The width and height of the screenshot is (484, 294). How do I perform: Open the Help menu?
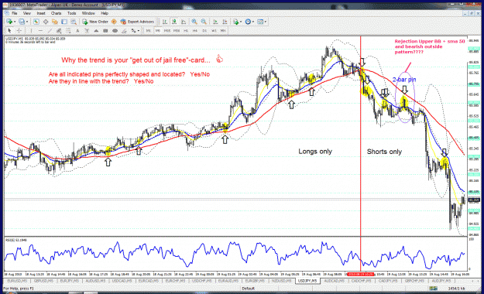(x=105, y=13)
